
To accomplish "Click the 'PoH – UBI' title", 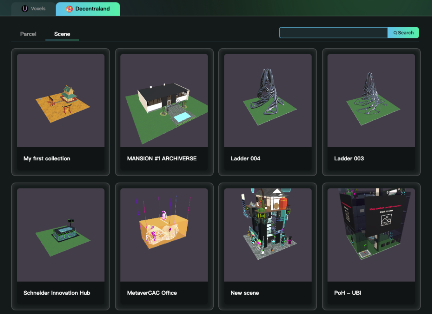I will 348,293.
